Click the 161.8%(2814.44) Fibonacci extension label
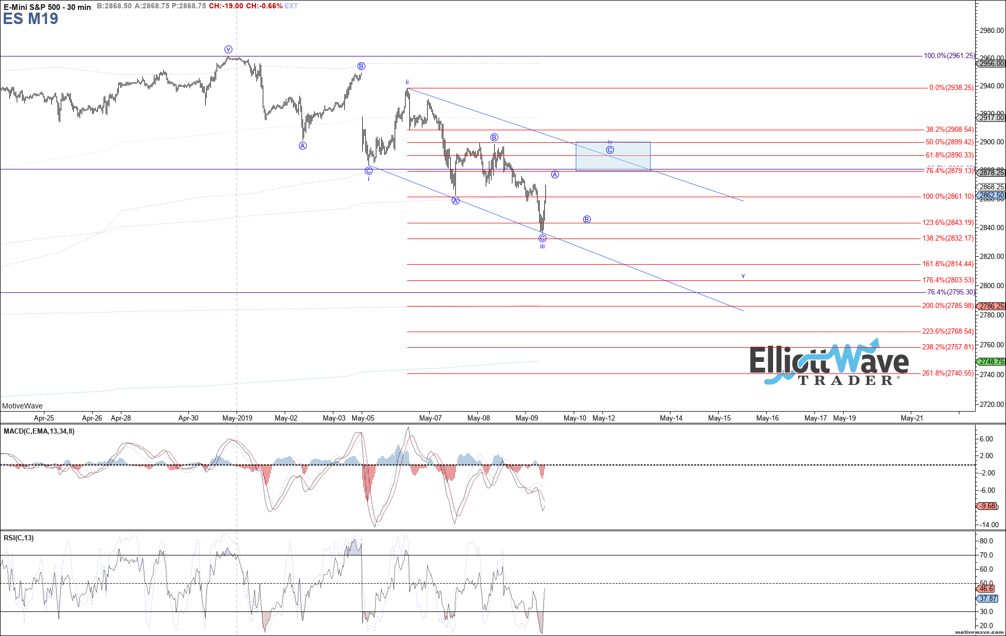Image resolution: width=1006 pixels, height=636 pixels. [947, 264]
